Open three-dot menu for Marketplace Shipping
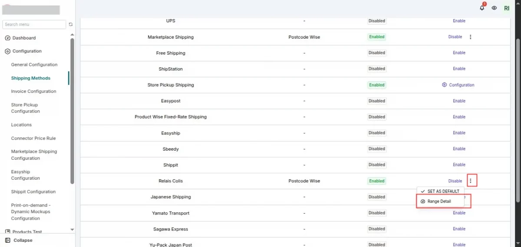 click(x=471, y=37)
